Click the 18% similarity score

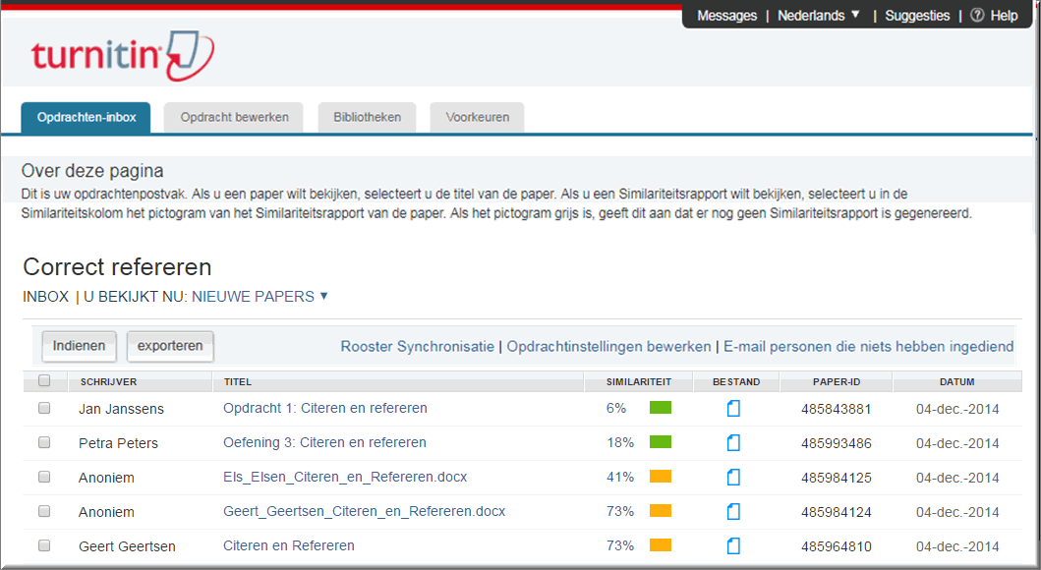point(620,442)
